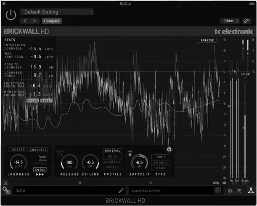Screen dimensions: 257x206
Task: Open the shopping cart icon
Action: pos(239,190)
